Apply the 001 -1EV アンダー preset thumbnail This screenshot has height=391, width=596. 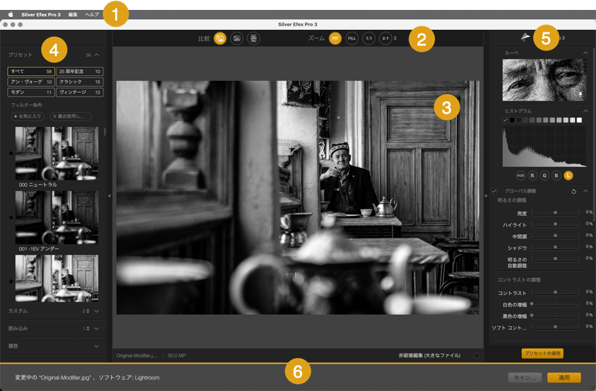pyautogui.click(x=57, y=218)
